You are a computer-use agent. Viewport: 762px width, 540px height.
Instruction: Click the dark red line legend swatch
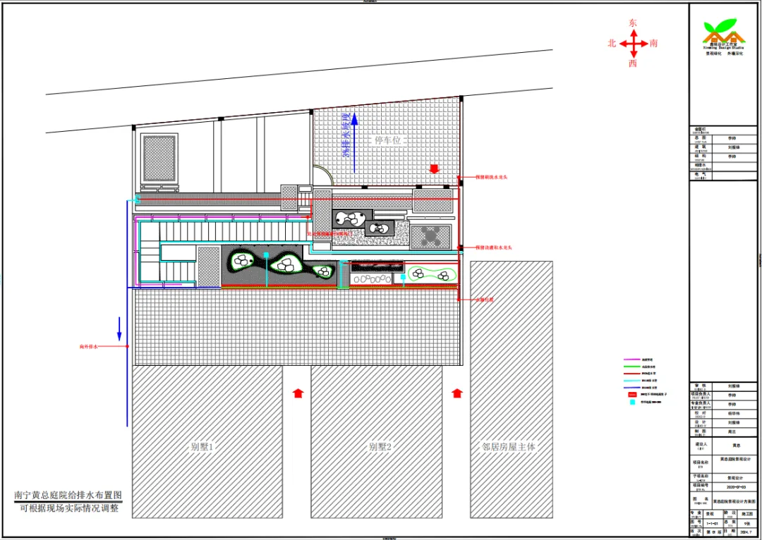click(x=631, y=374)
